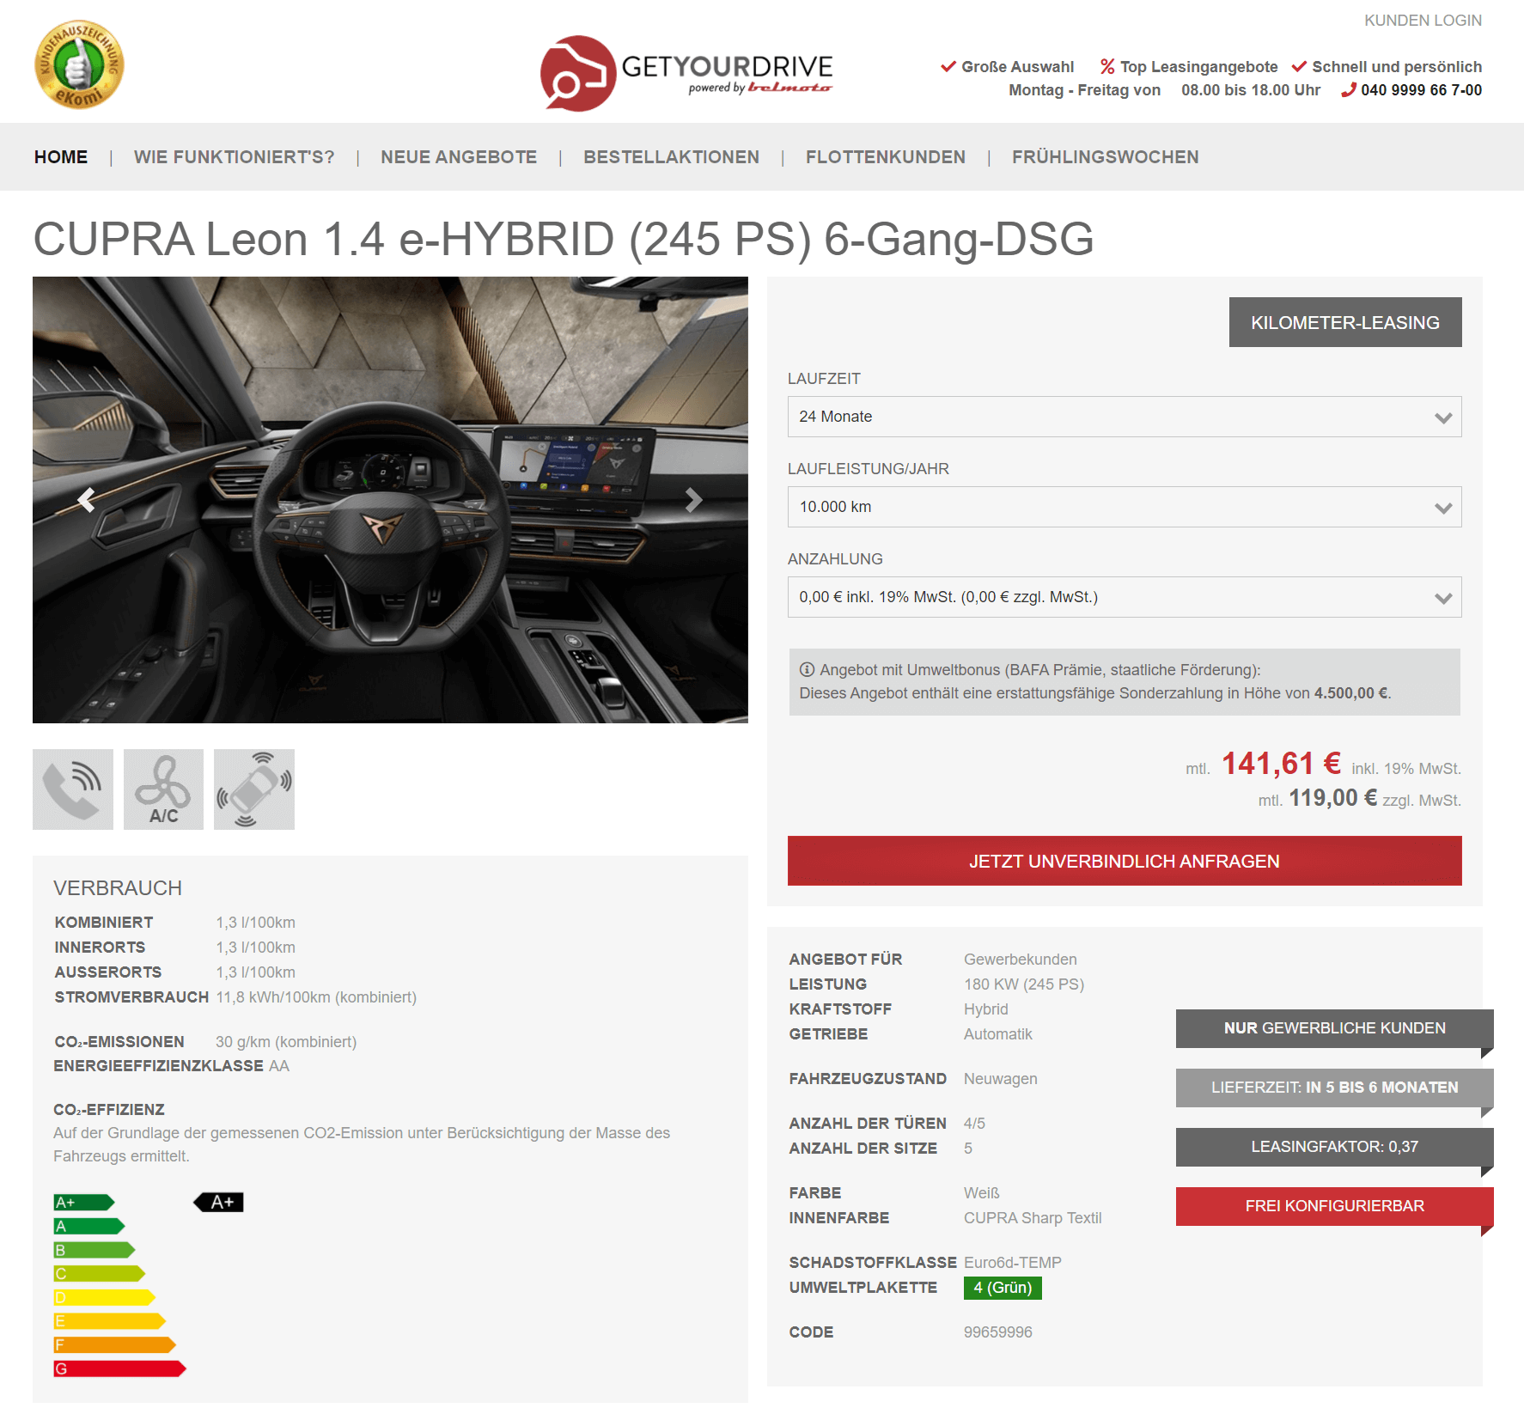1524x1420 pixels.
Task: Click the LIEFERZEIT: IN 5 BIS 6 MONATEN badge
Action: [1334, 1088]
